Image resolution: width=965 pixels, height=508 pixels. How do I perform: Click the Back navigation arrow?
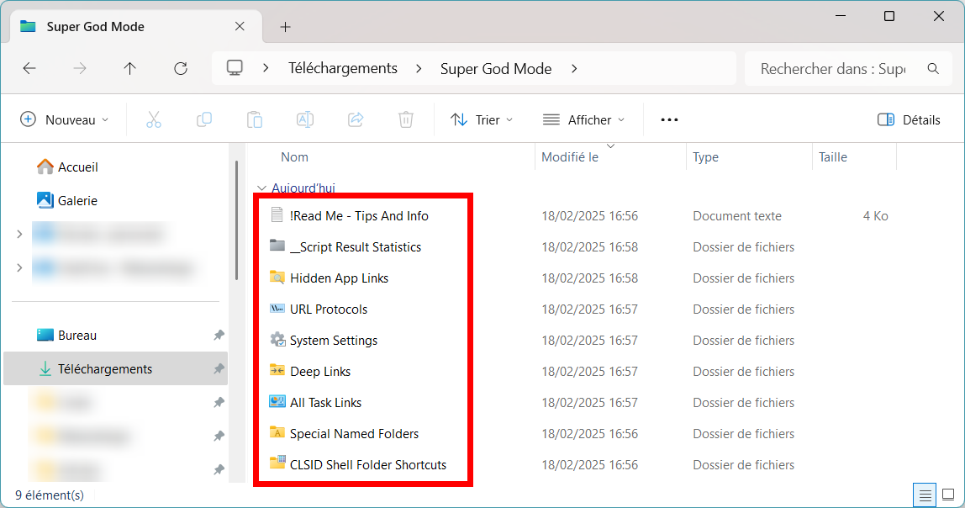(x=29, y=68)
